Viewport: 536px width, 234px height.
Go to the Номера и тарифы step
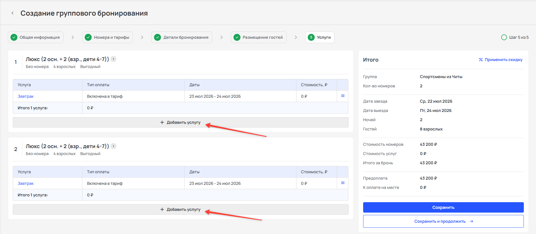coord(107,37)
